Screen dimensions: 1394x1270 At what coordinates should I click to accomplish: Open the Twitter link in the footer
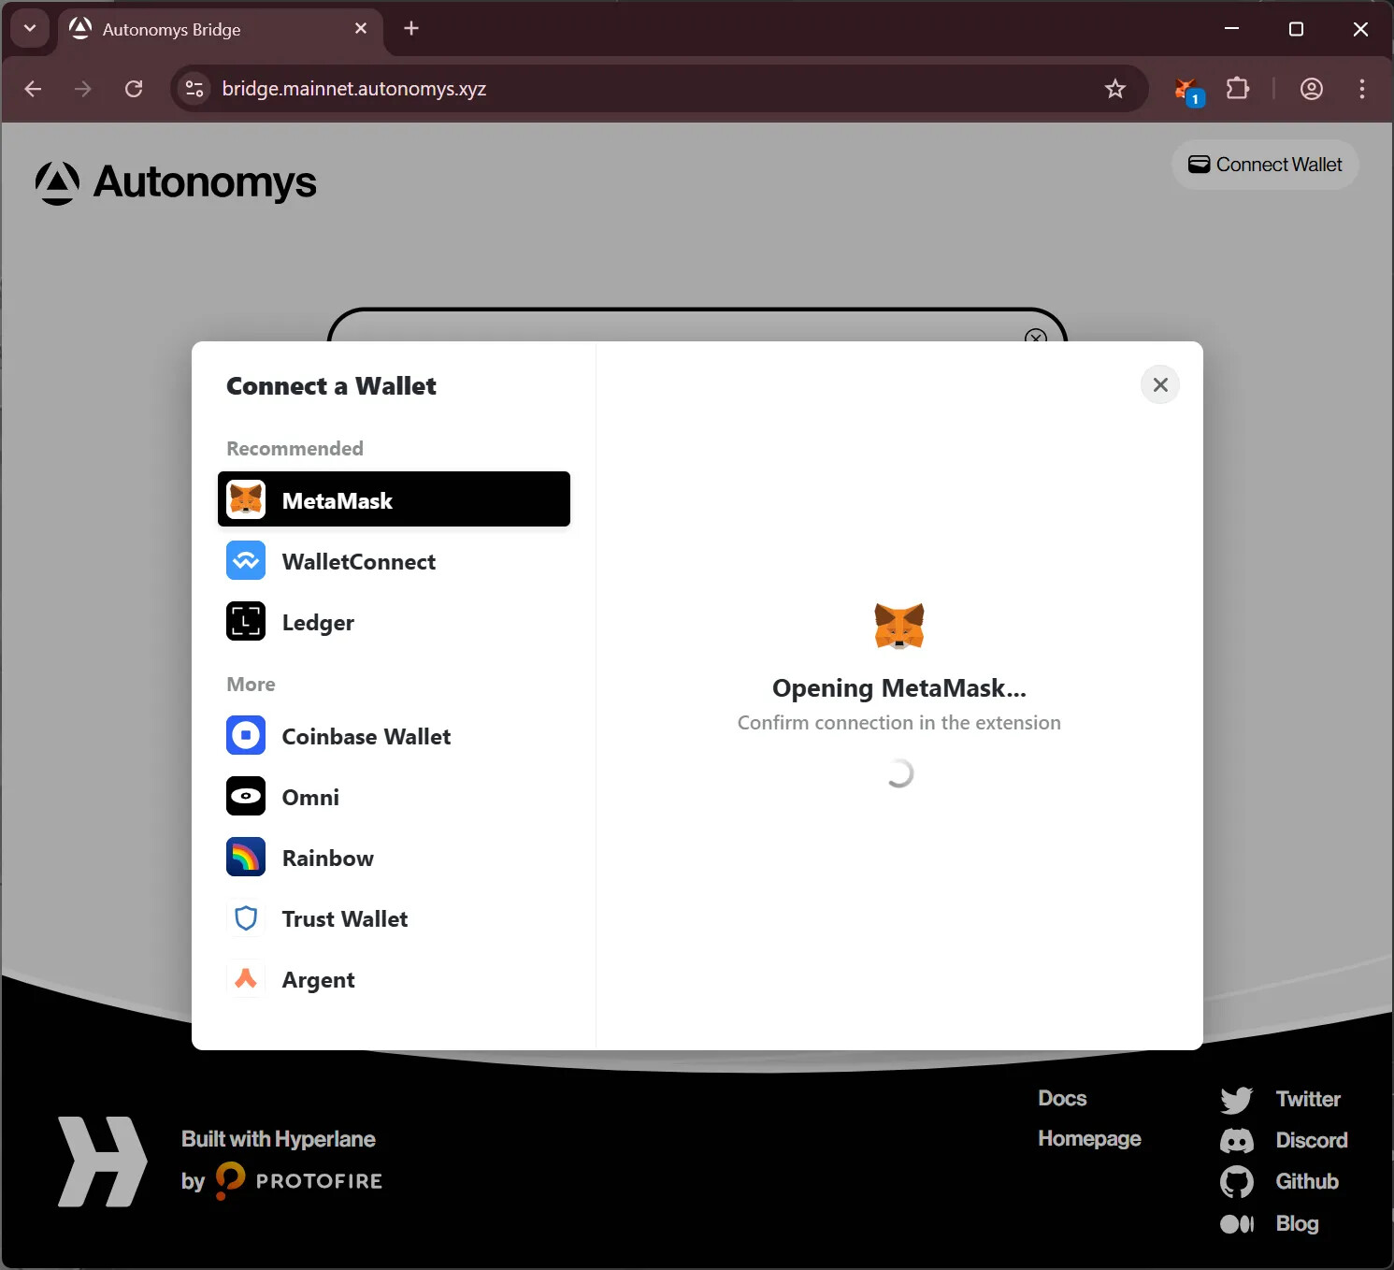click(1308, 1099)
